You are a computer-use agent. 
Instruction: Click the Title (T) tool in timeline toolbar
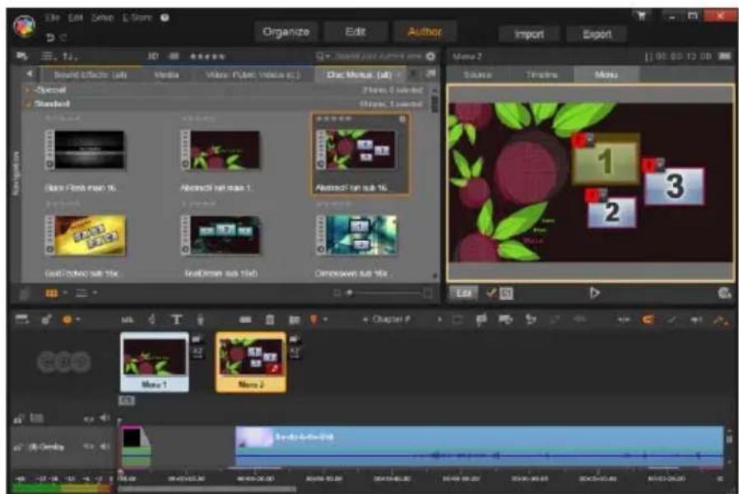176,320
